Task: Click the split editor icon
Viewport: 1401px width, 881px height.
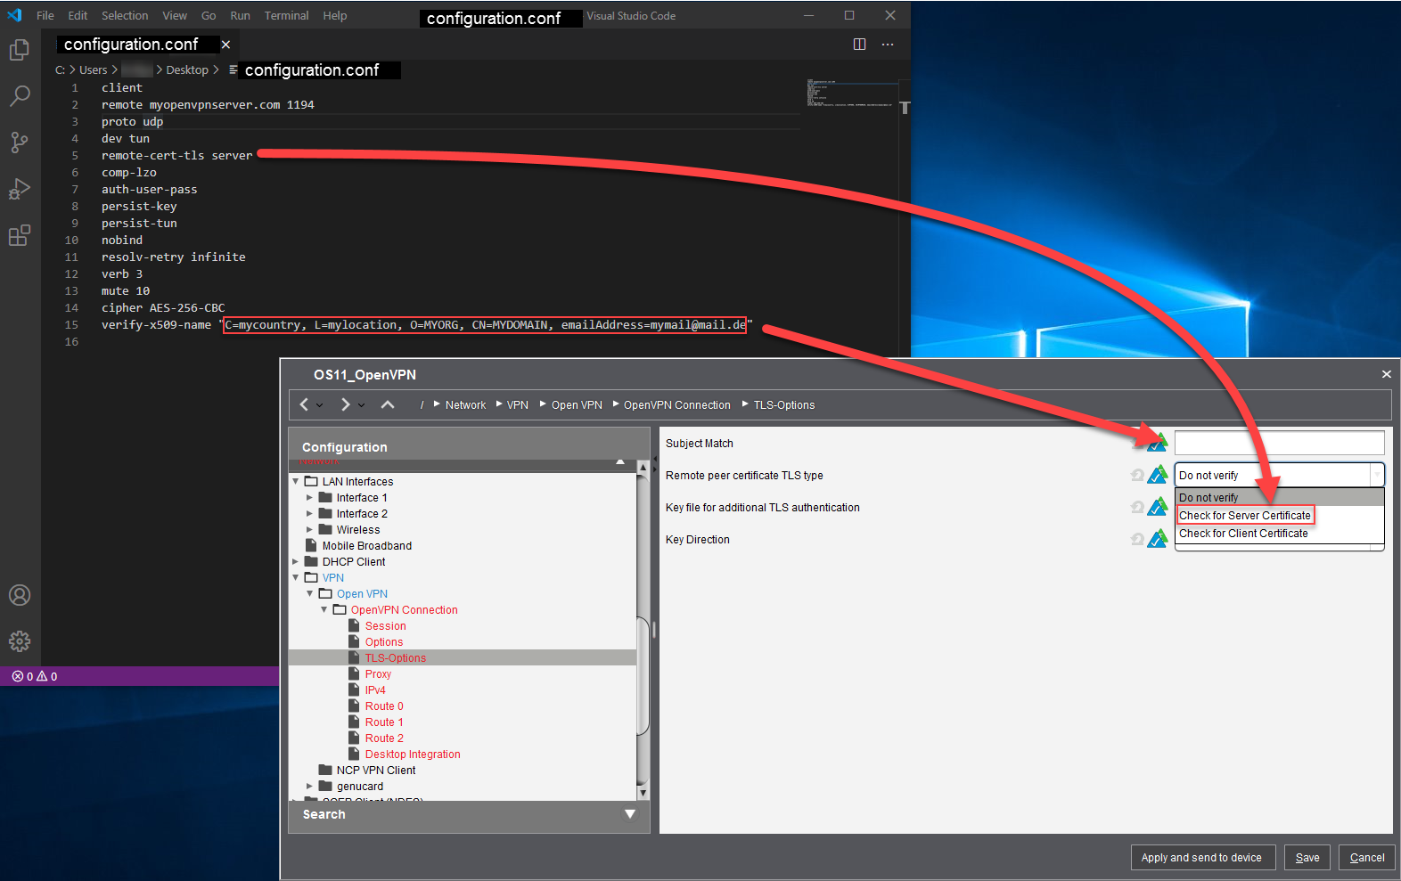Action: click(x=859, y=45)
